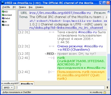Open the Правка menu
This screenshot has width=111, height=95.
[23, 7]
